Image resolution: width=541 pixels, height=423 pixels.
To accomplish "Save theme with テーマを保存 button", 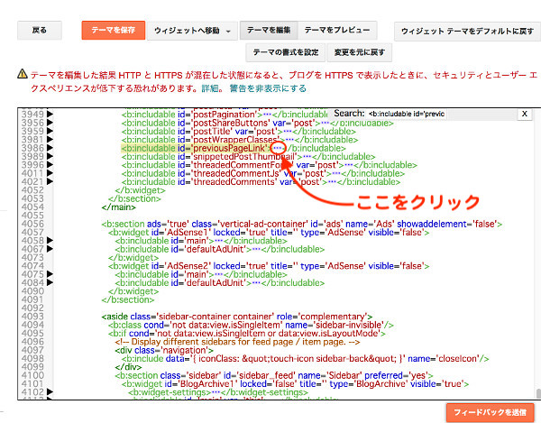I will click(114, 31).
